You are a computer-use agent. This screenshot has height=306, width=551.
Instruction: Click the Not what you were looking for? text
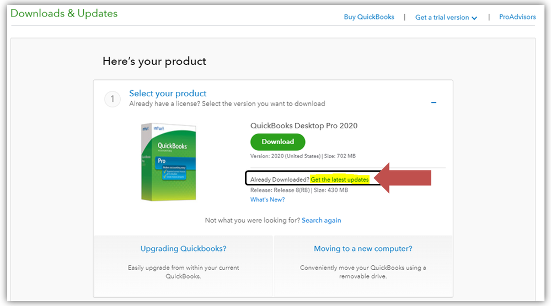coord(252,220)
